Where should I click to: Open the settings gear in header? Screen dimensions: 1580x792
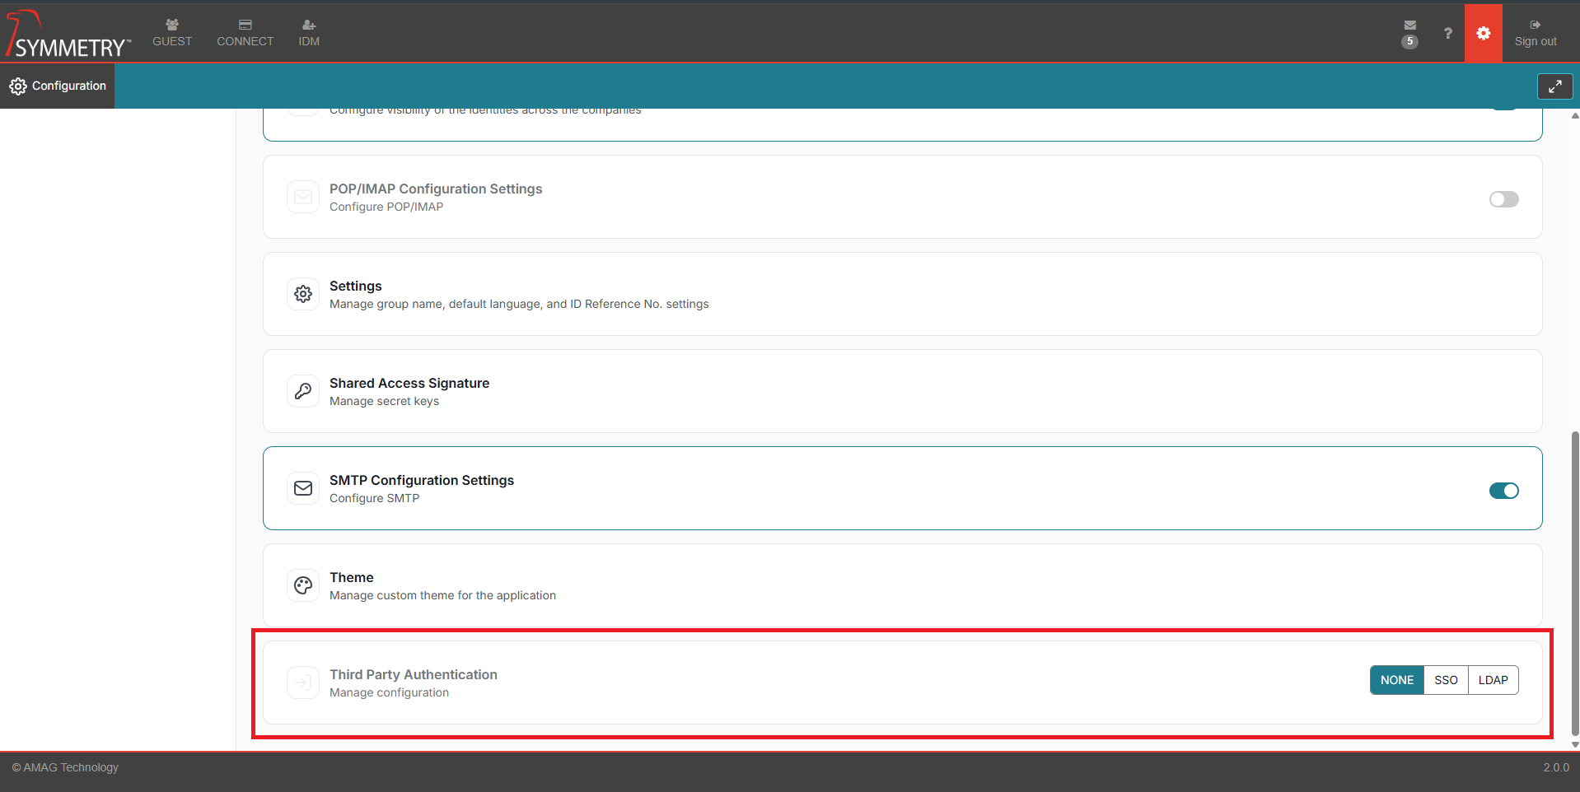coord(1483,34)
